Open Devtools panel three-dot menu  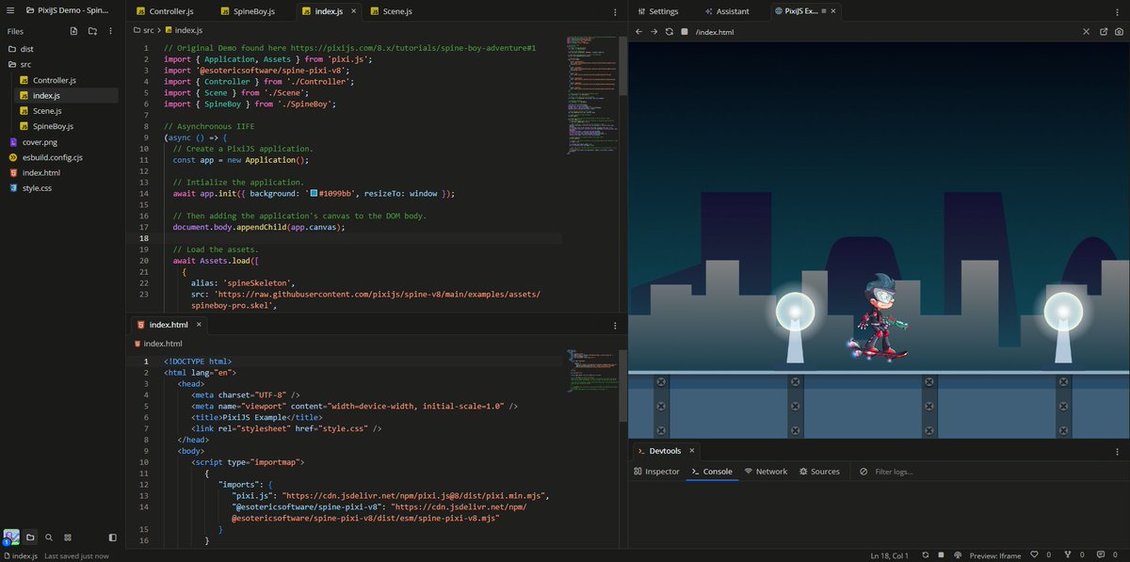pyautogui.click(x=1120, y=451)
